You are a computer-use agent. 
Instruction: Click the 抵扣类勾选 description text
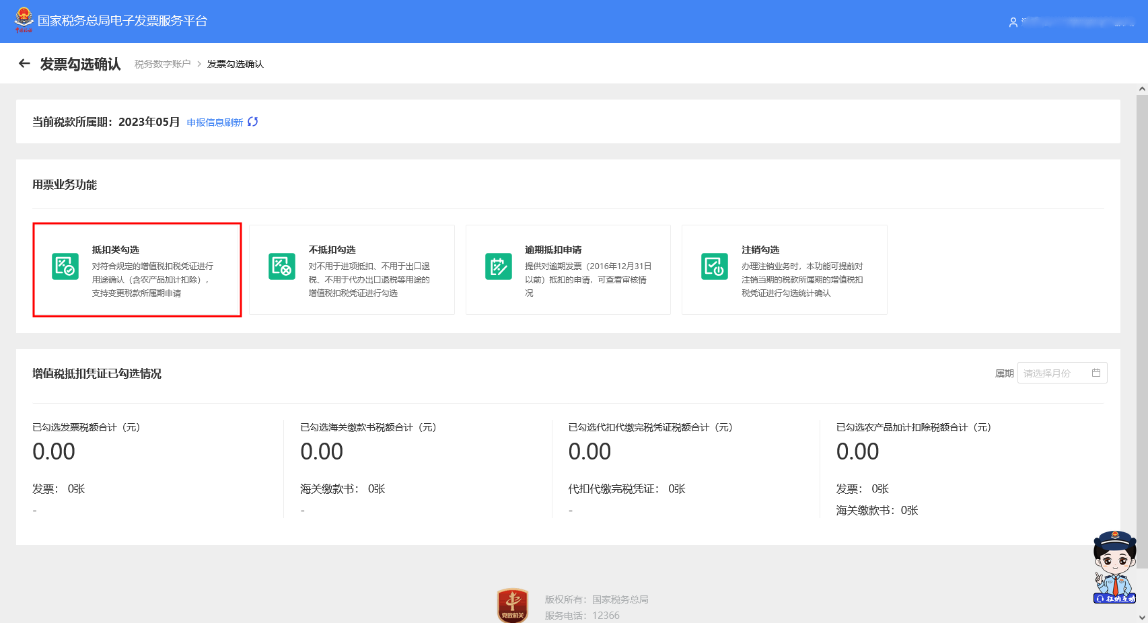[x=153, y=280]
